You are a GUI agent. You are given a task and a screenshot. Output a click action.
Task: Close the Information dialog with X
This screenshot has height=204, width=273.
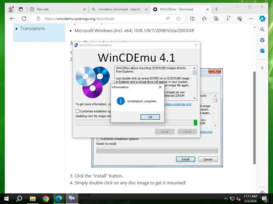pos(160,87)
